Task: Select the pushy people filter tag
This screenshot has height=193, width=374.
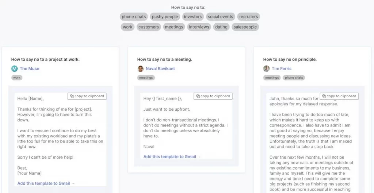Action: point(165,17)
